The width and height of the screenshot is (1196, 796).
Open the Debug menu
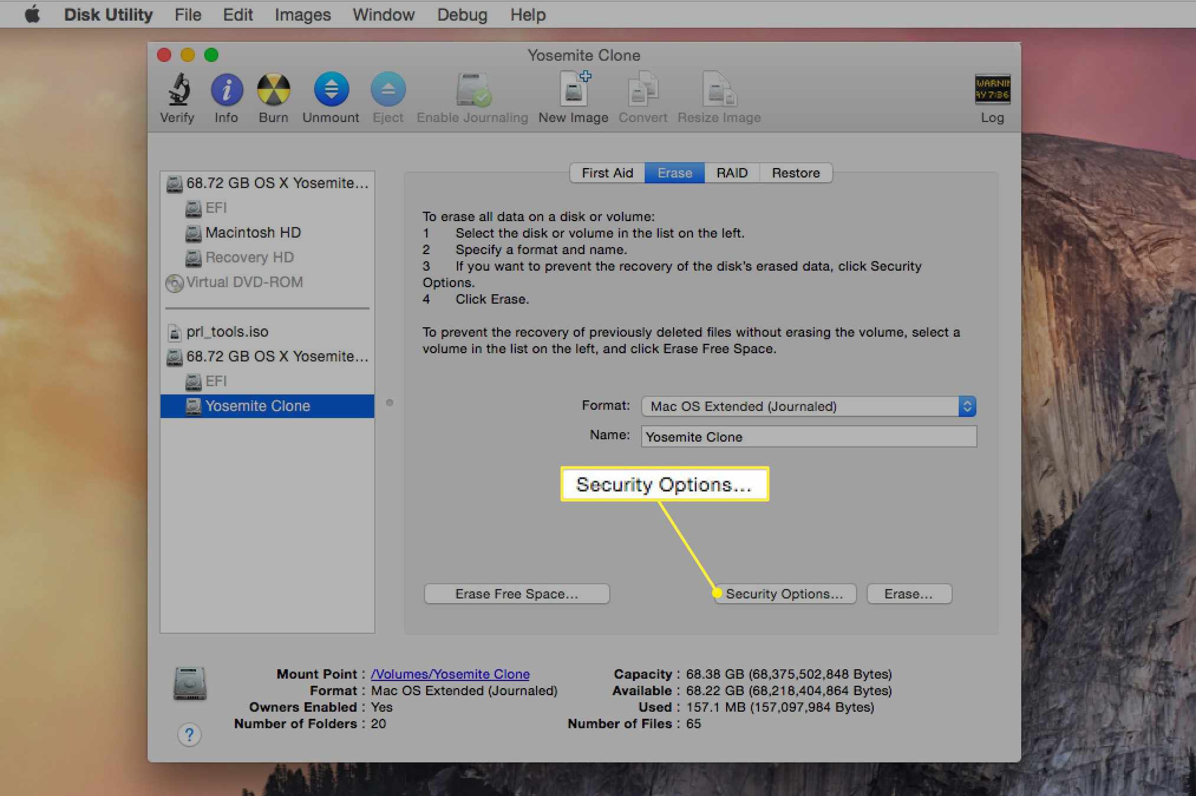point(462,14)
